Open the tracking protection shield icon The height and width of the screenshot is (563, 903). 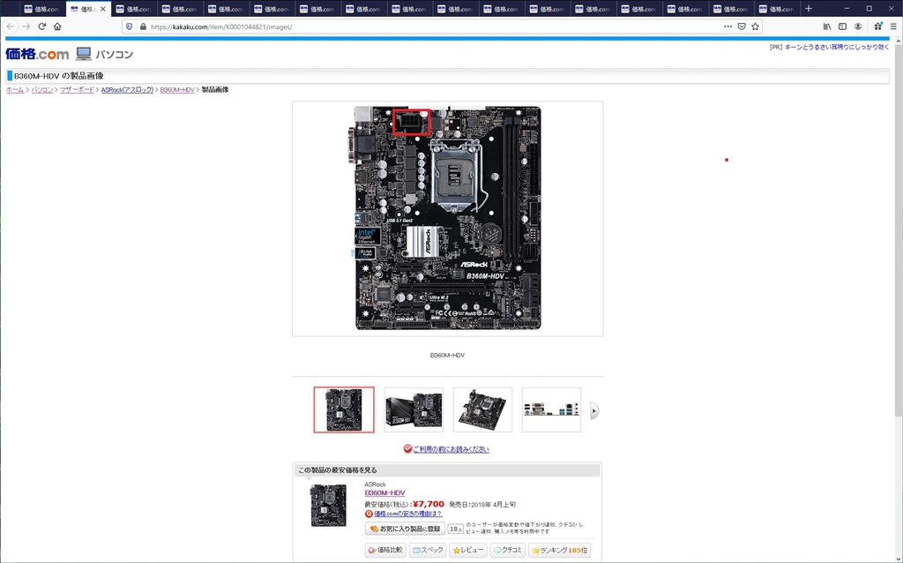click(129, 26)
